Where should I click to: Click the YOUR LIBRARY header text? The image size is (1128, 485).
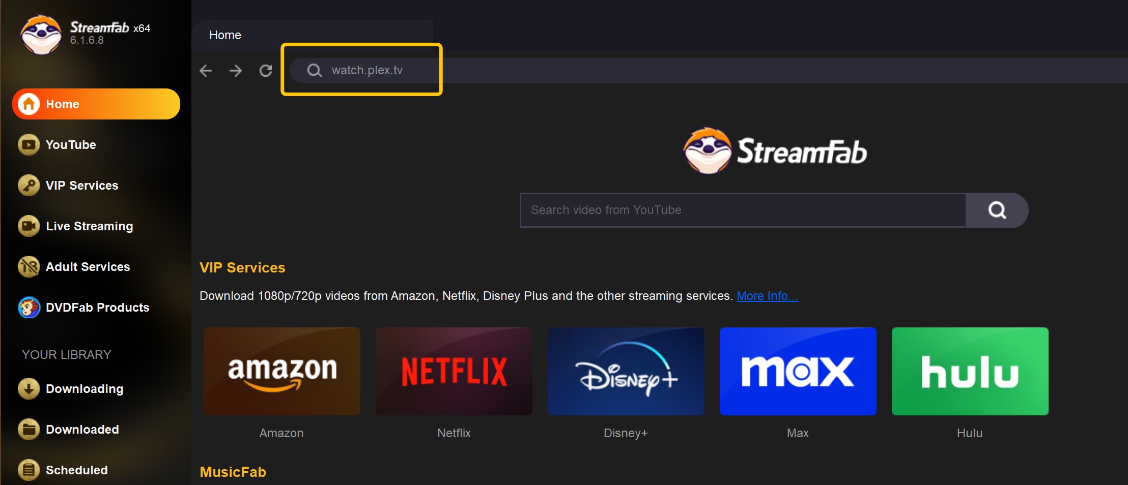pos(66,355)
